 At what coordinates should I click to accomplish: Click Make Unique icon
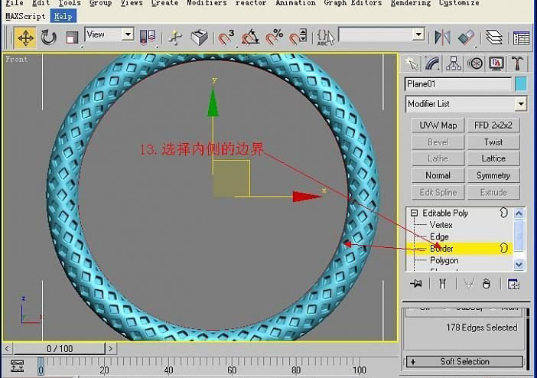468,284
